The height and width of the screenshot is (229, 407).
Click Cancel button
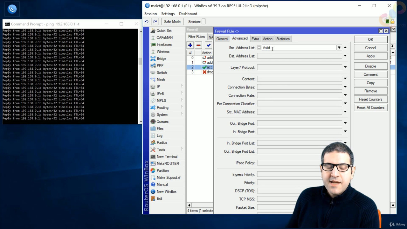click(370, 48)
